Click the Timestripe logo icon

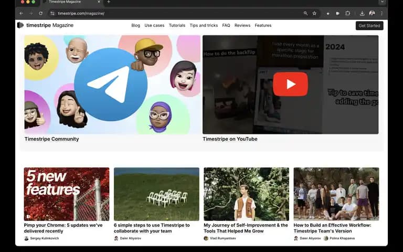point(20,25)
